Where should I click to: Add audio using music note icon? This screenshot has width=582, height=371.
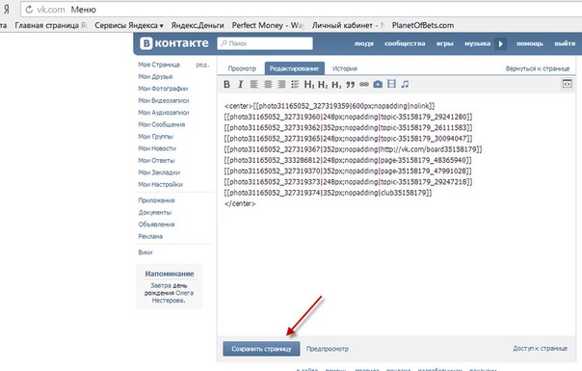(405, 84)
